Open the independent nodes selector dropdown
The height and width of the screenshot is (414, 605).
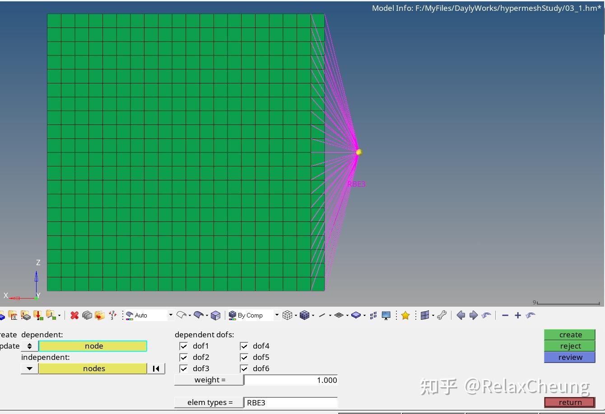pyautogui.click(x=29, y=368)
